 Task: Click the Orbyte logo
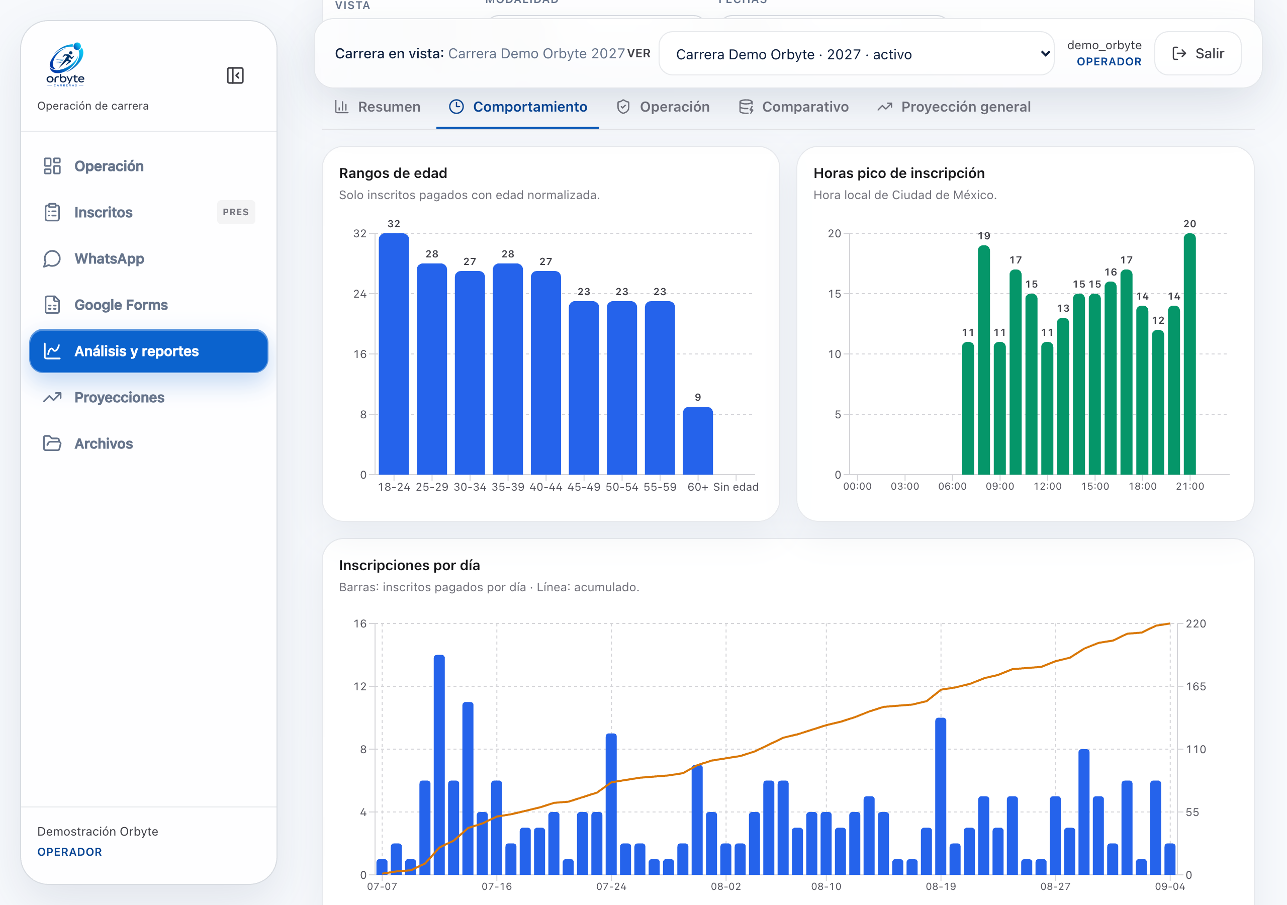[65, 64]
